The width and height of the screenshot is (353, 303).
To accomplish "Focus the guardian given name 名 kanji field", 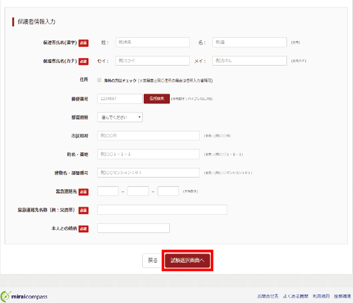I will tap(250, 42).
